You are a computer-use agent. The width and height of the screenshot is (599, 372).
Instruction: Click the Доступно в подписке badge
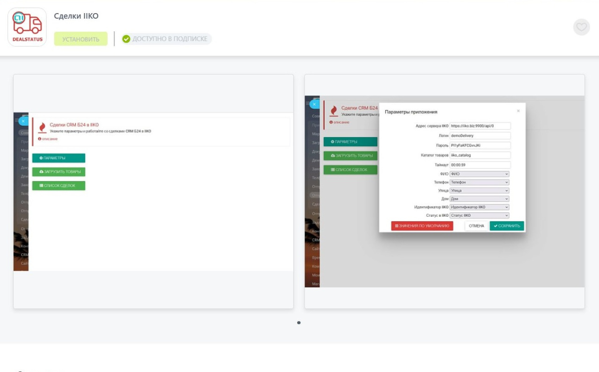(166, 39)
